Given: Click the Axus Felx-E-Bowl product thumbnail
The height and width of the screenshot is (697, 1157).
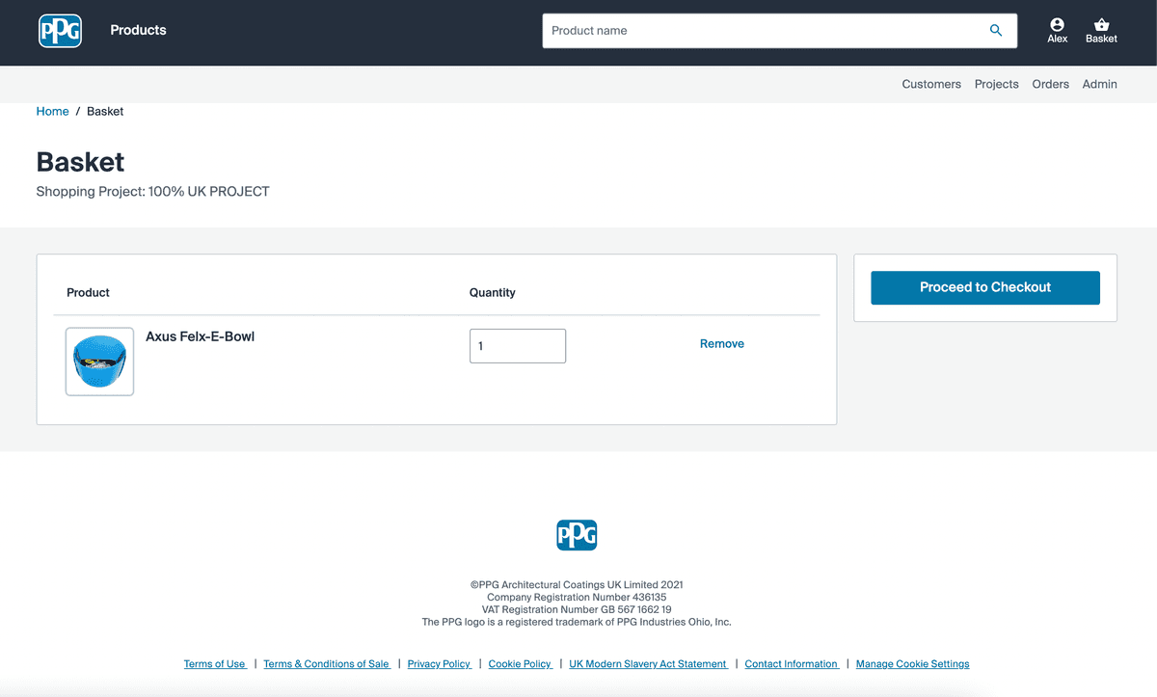Looking at the screenshot, I should tap(99, 362).
